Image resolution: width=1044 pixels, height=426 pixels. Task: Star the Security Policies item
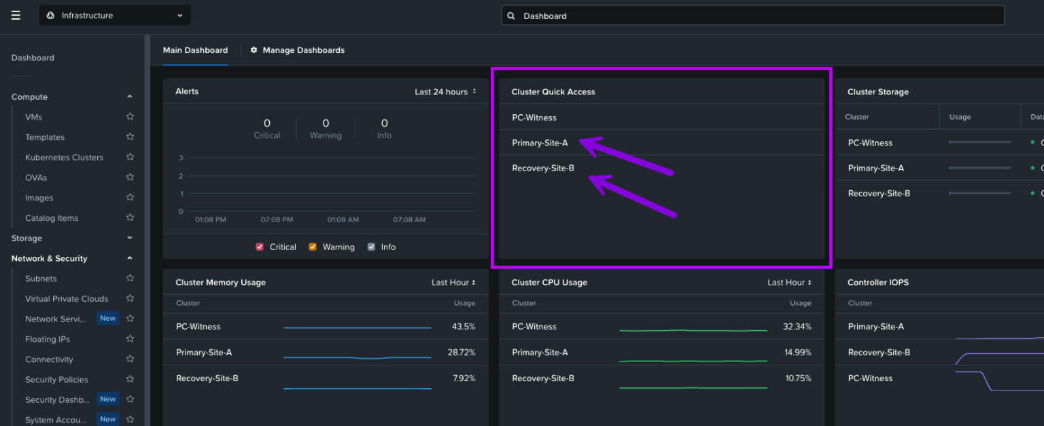129,379
